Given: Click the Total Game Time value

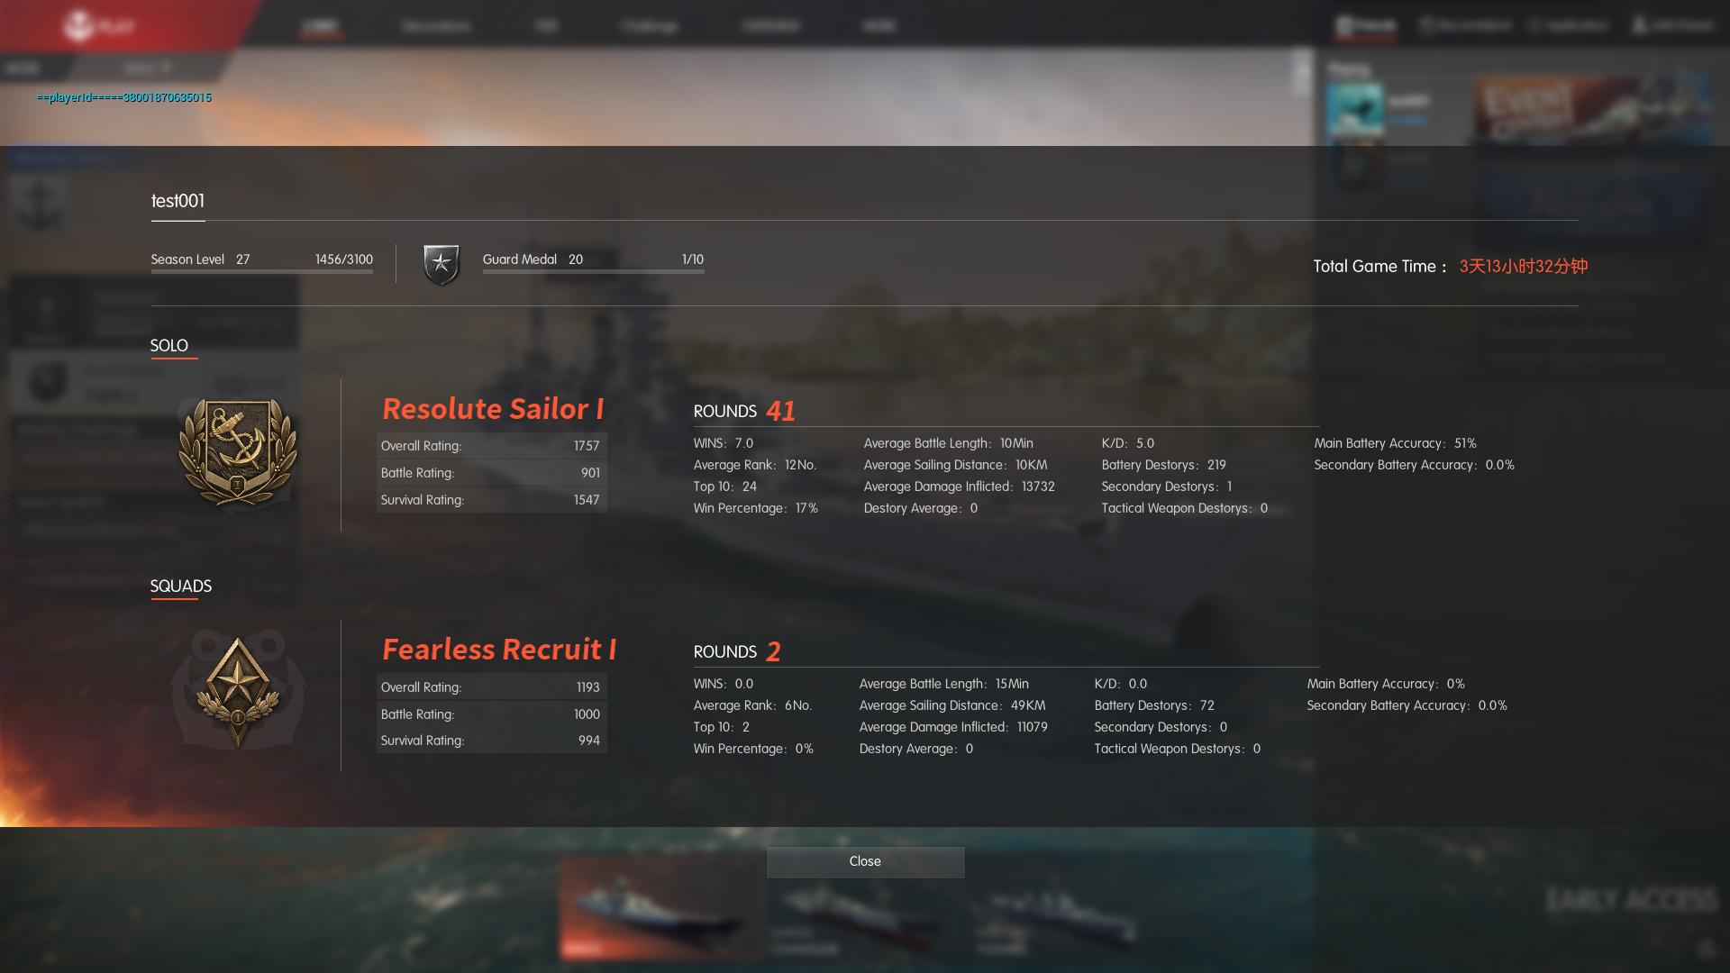Looking at the screenshot, I should [x=1524, y=267].
